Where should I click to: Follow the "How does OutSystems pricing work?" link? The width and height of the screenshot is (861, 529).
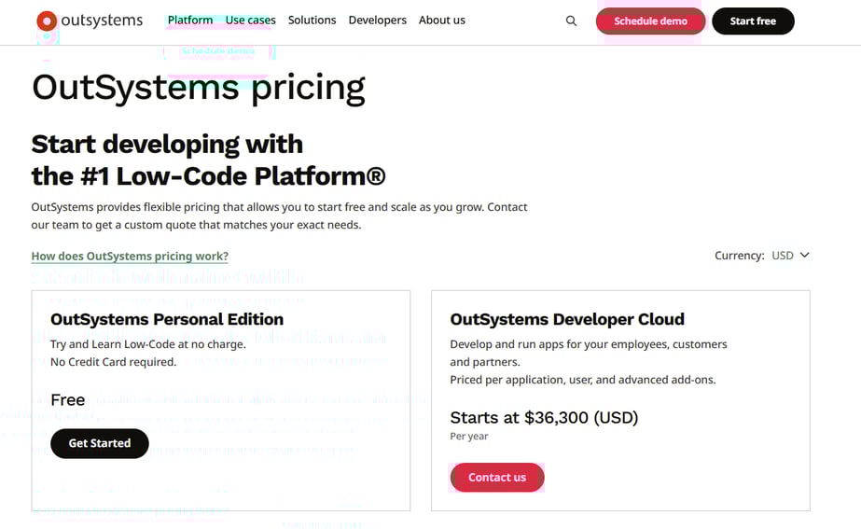pos(130,256)
